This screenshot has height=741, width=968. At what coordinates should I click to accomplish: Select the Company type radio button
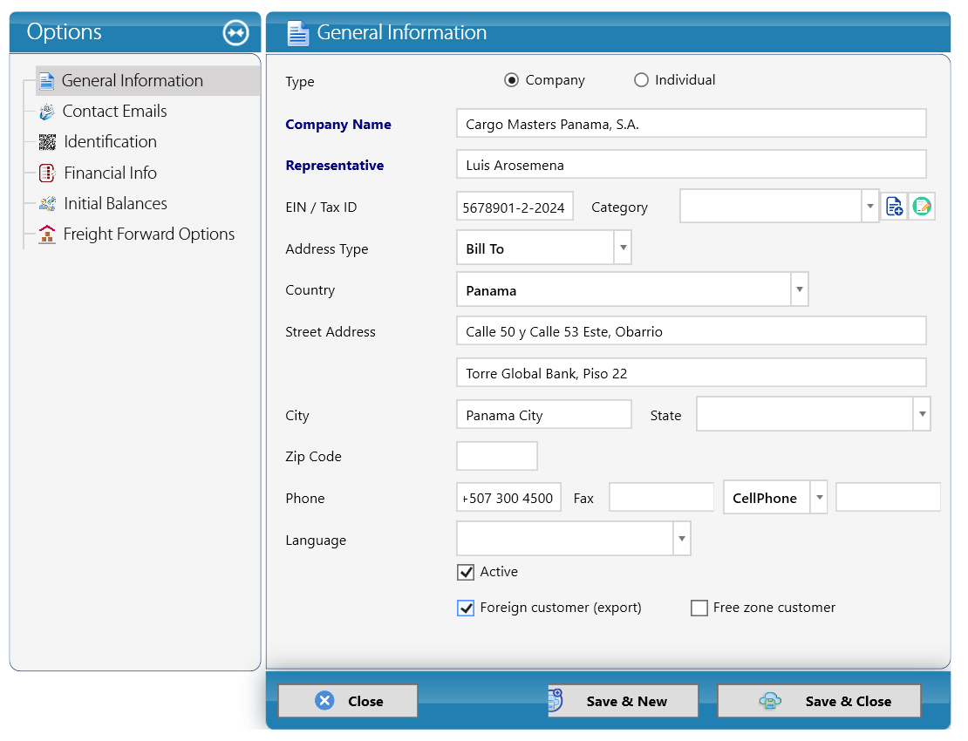pyautogui.click(x=511, y=80)
